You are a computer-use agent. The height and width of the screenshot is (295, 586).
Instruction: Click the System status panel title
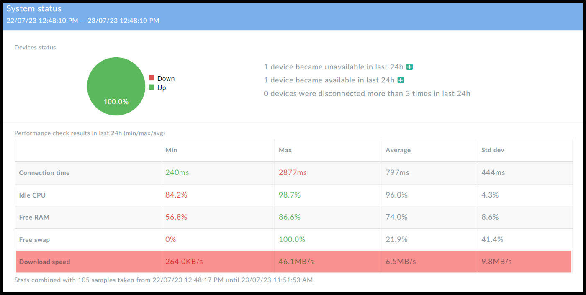coord(34,9)
